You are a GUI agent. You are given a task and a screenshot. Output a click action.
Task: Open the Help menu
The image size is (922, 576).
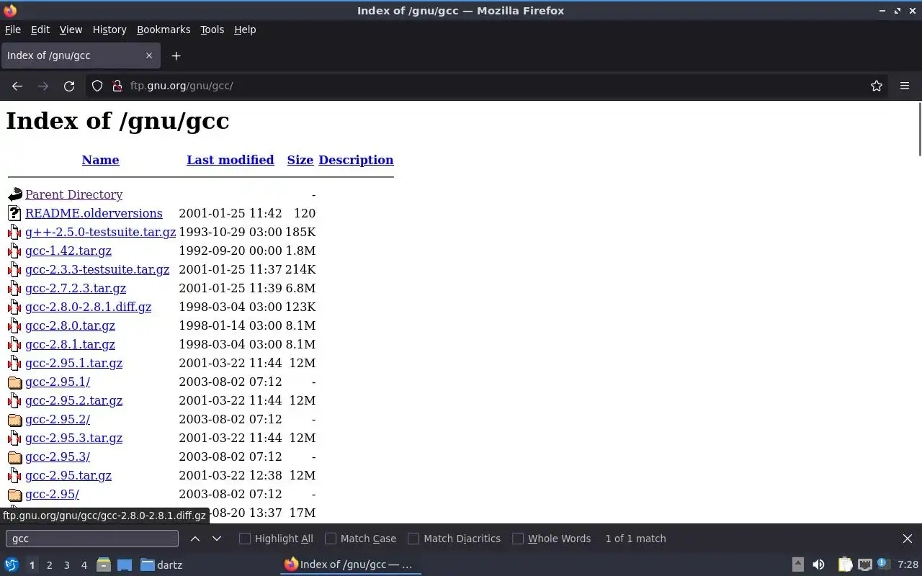(245, 30)
